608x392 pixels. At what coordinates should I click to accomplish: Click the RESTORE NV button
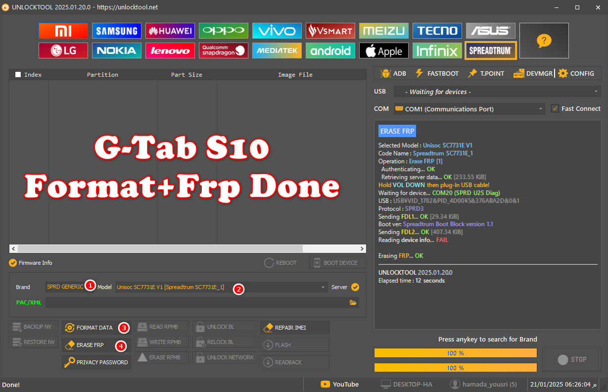click(x=33, y=342)
